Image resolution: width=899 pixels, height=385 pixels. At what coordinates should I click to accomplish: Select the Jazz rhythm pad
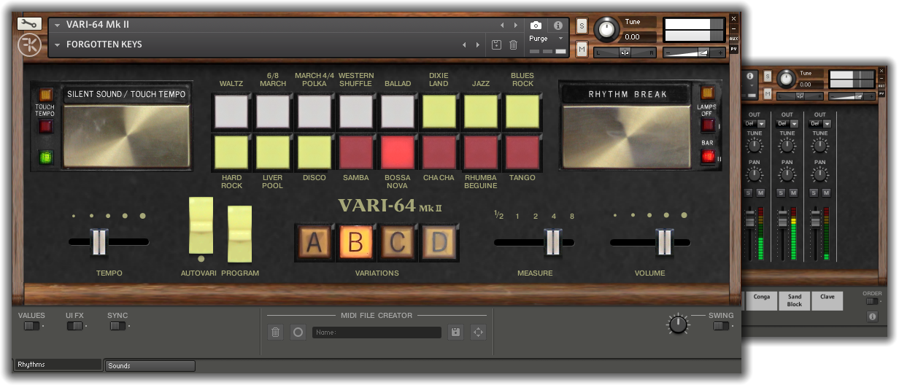click(x=481, y=111)
